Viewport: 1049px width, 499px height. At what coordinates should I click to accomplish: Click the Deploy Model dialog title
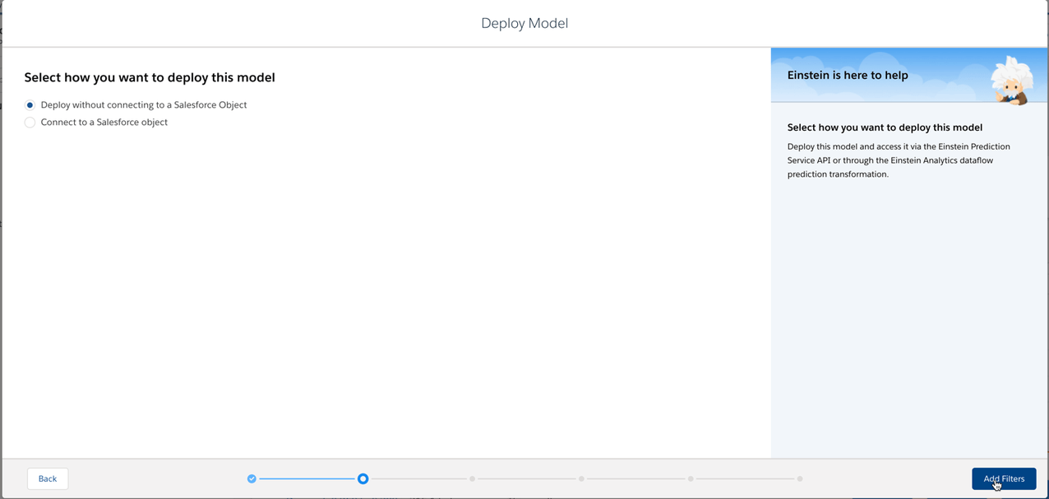click(x=524, y=23)
